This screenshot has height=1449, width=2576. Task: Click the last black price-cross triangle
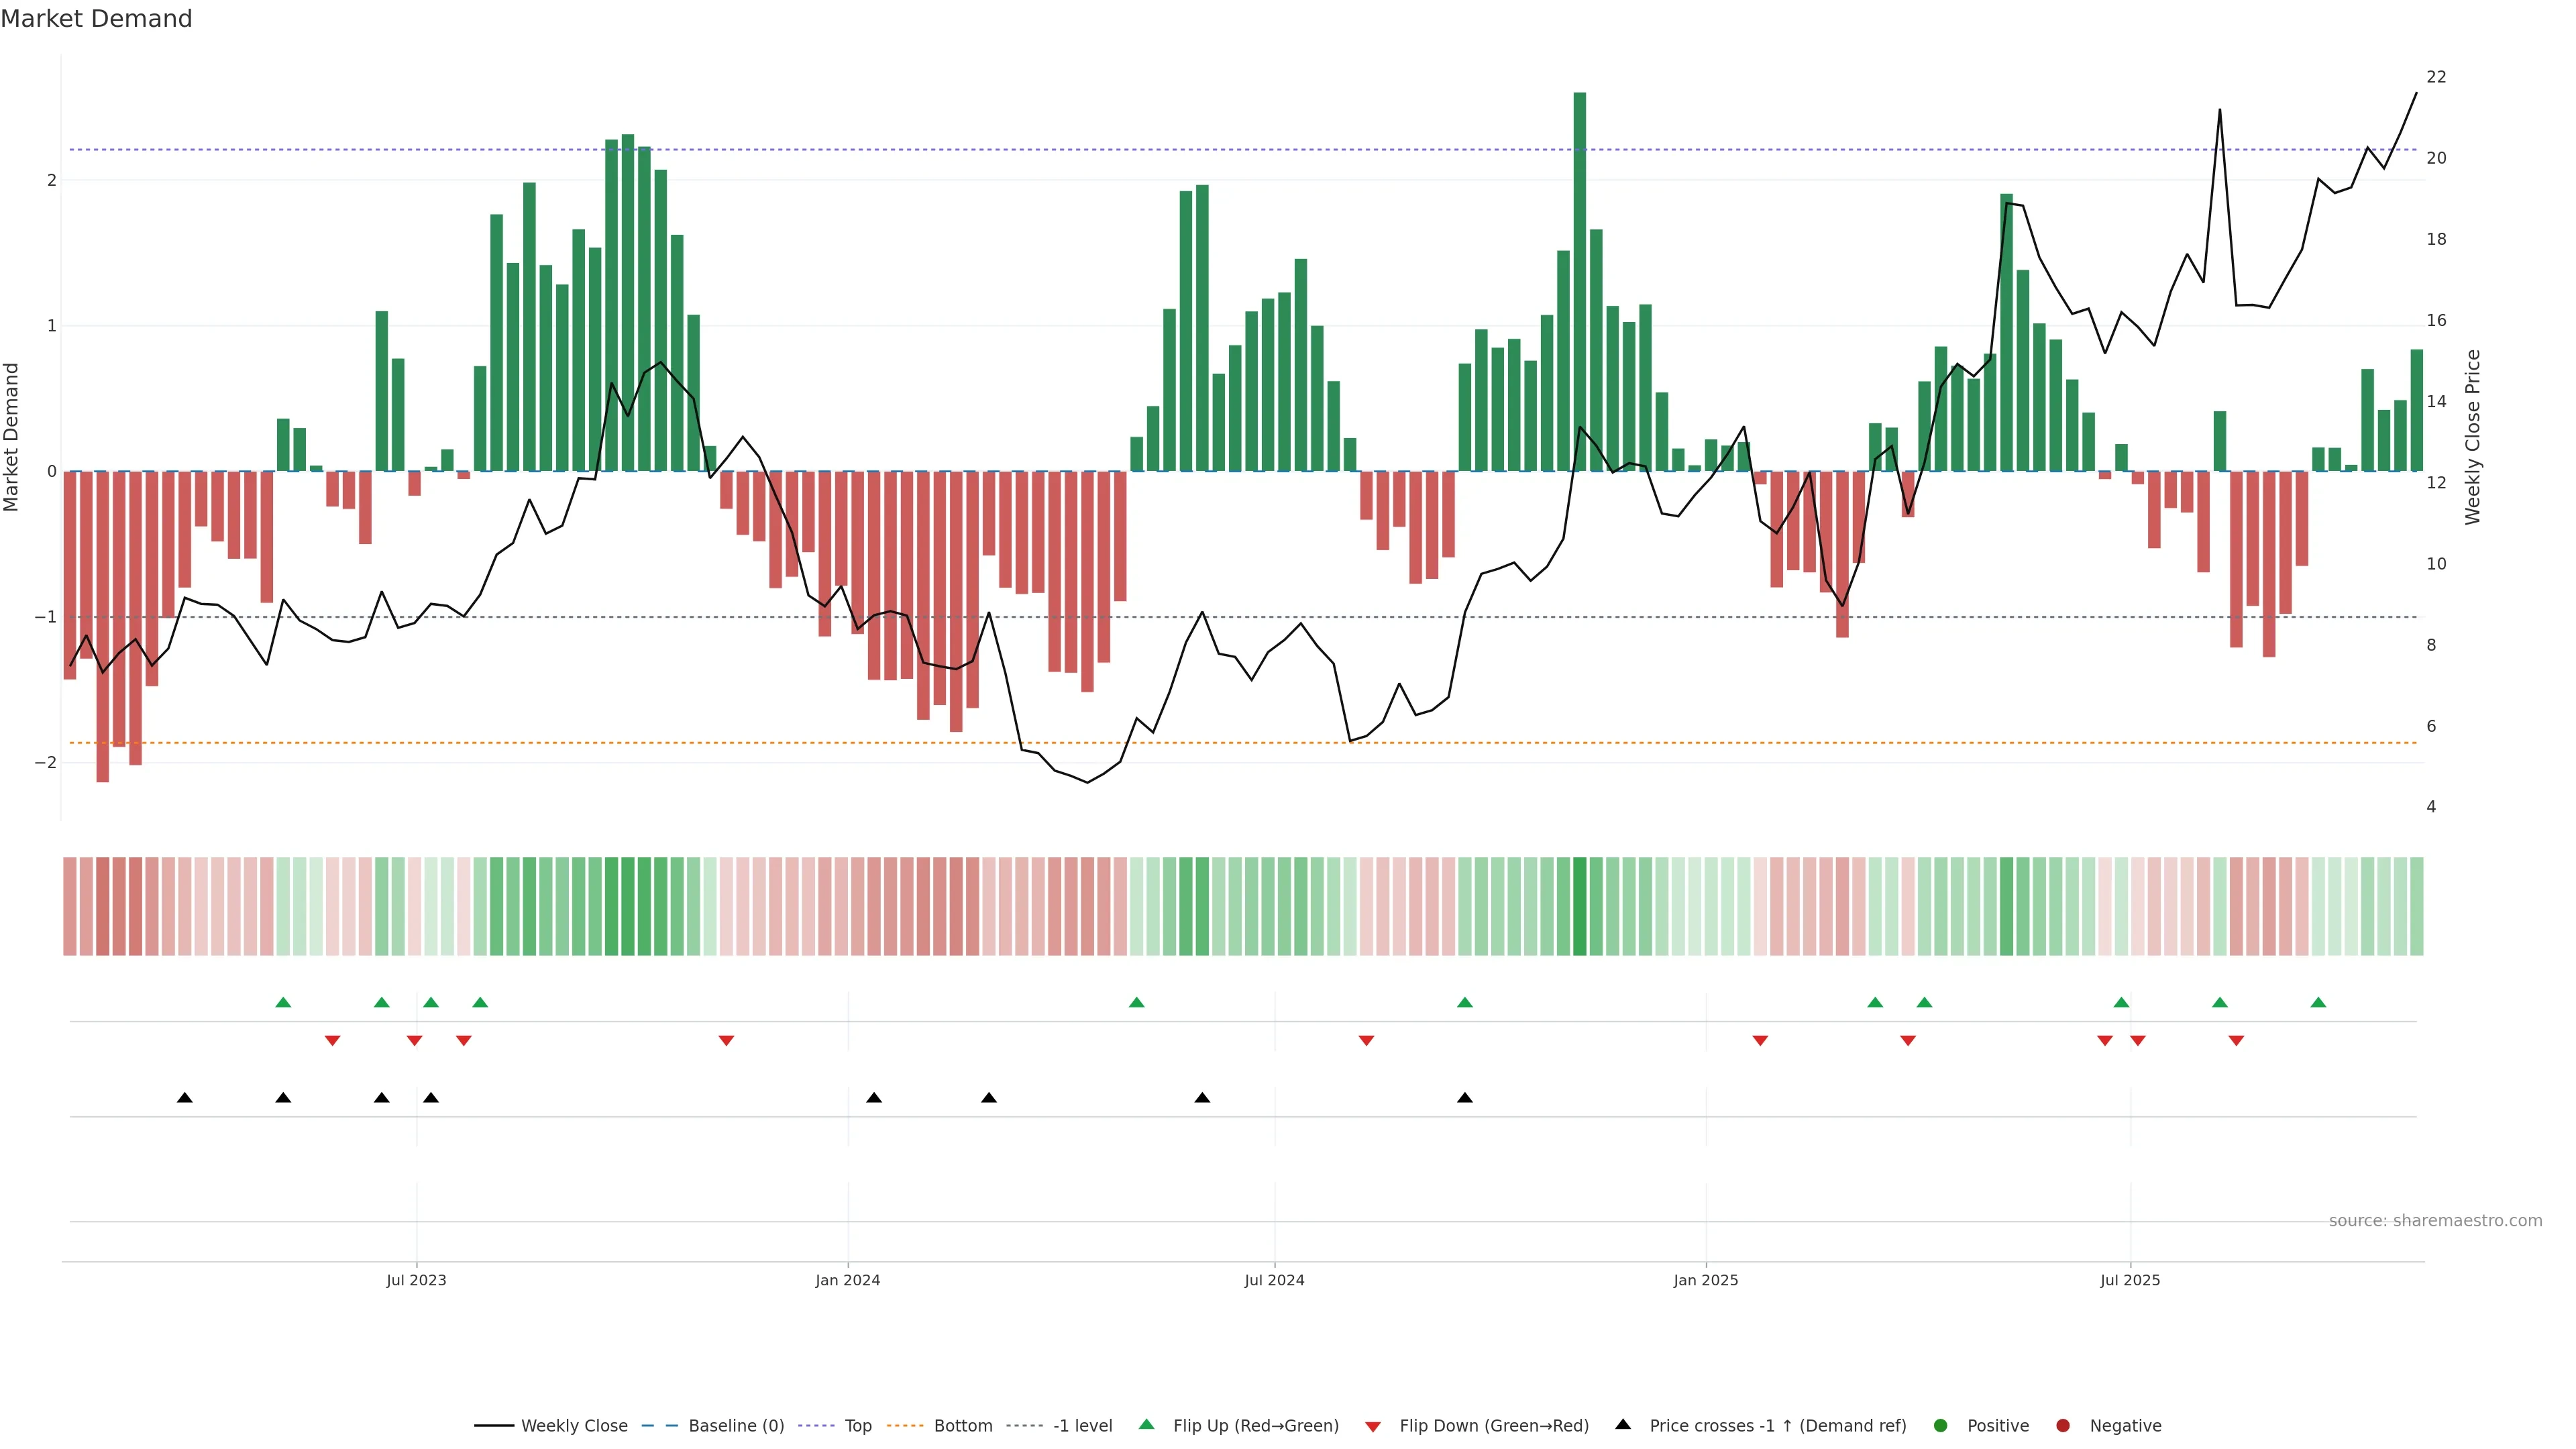[x=1465, y=1098]
